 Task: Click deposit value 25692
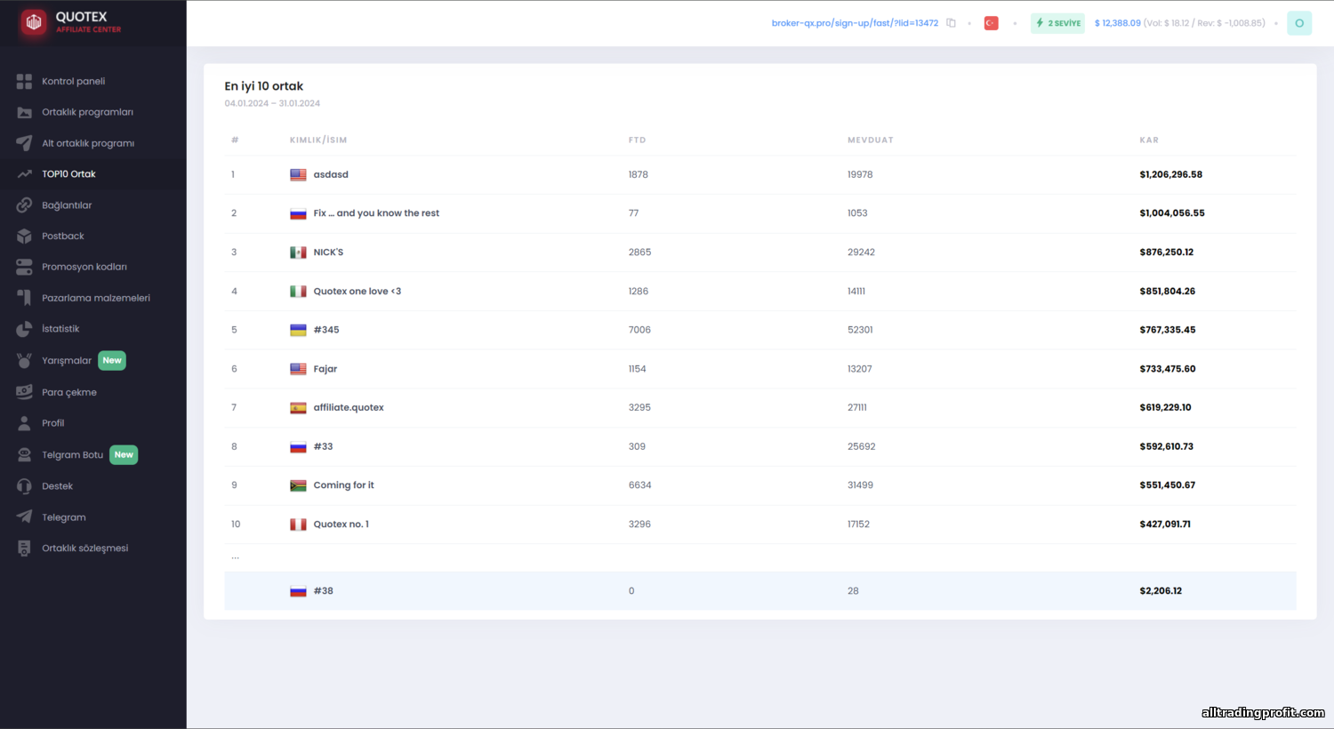(x=861, y=447)
